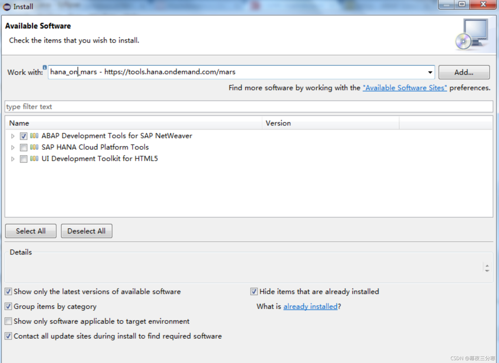Viewport: 499px width, 363px height.
Task: Expand UI Development Toolkit for HTML5 node
Action: [x=12, y=159]
